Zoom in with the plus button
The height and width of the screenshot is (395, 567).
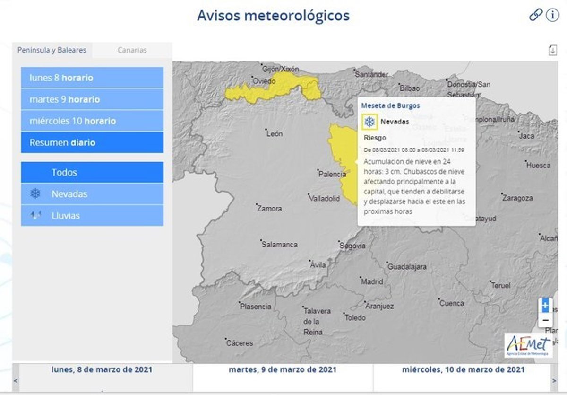click(545, 306)
